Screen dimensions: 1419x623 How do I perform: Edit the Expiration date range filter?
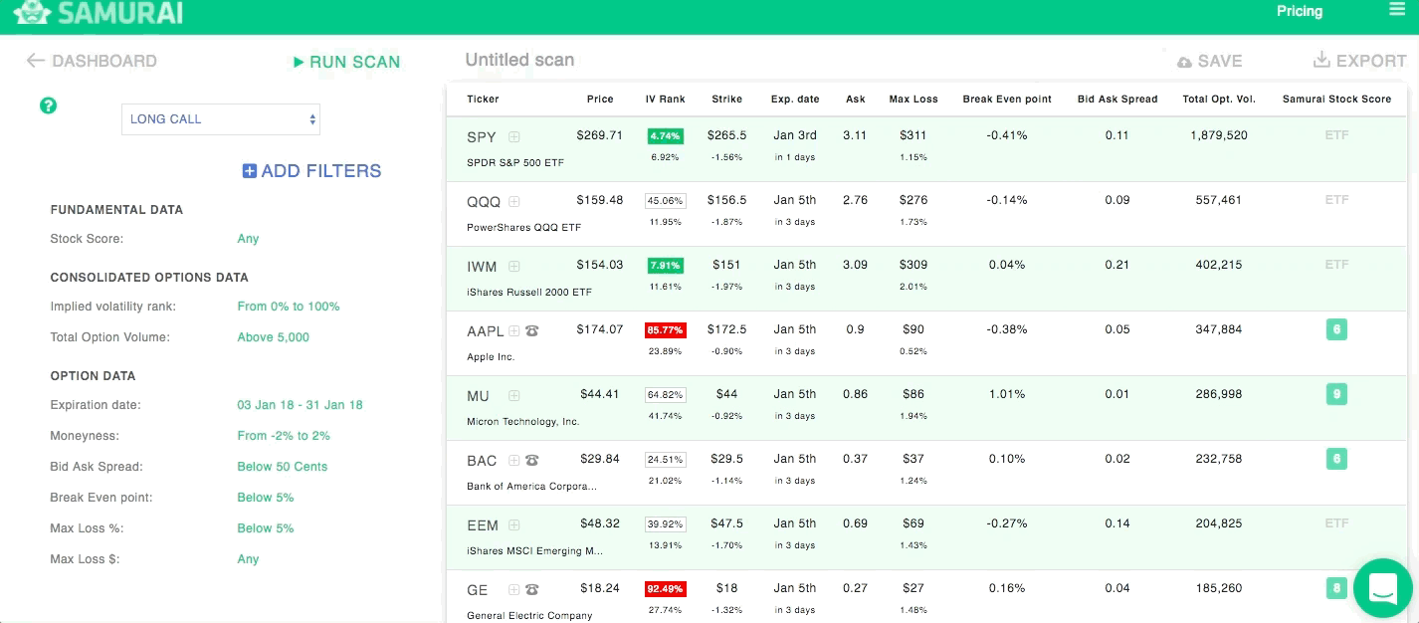300,405
